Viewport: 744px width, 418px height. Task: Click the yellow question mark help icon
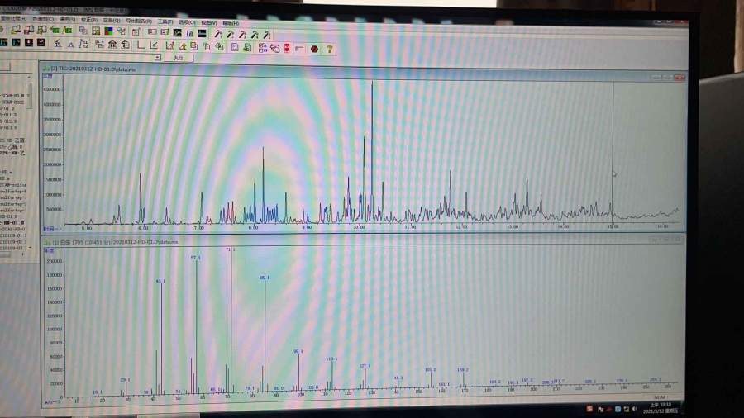[x=330, y=49]
